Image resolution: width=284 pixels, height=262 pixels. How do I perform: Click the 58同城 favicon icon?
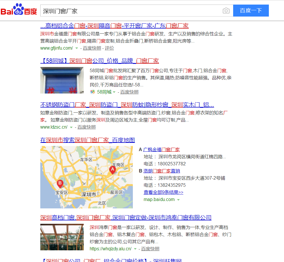pyautogui.click(x=92, y=92)
